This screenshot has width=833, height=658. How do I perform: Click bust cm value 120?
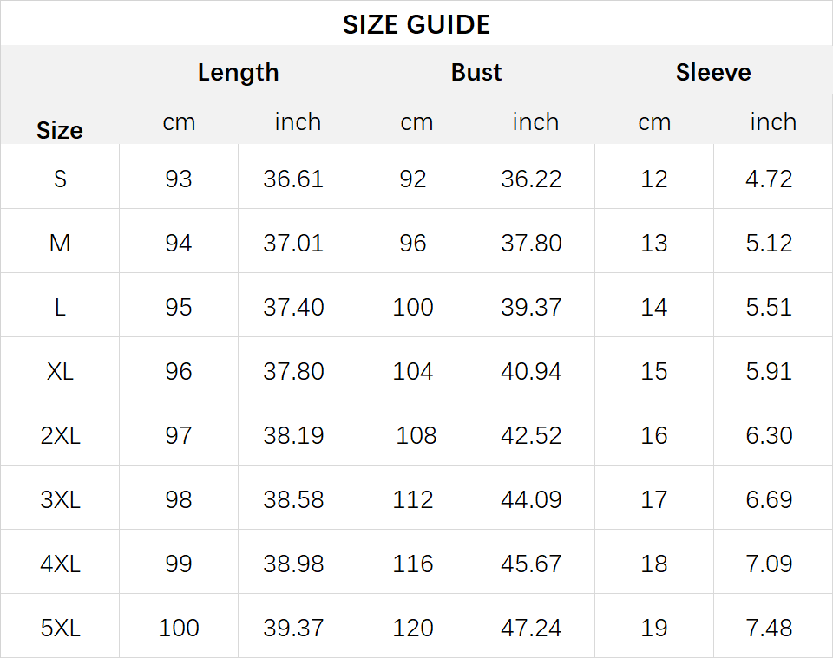click(x=413, y=629)
